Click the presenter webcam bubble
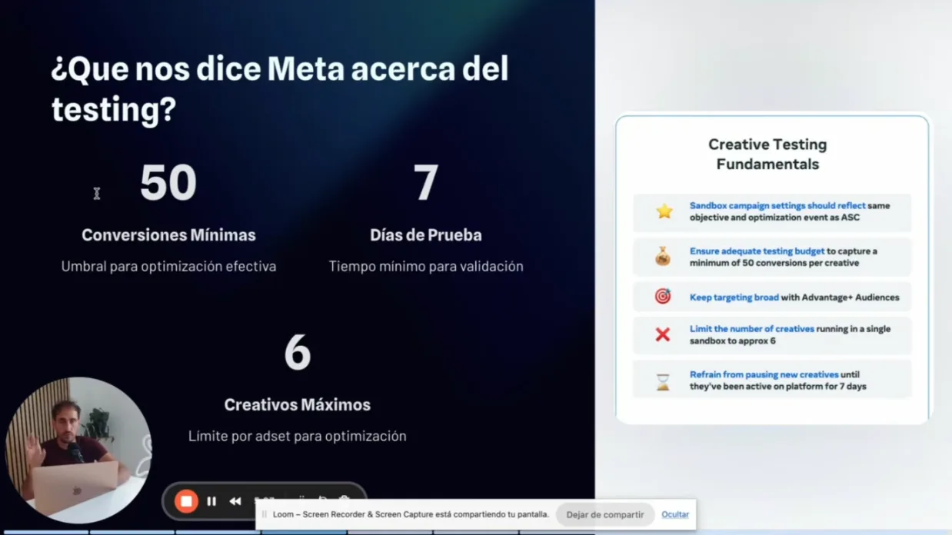 tap(78, 450)
